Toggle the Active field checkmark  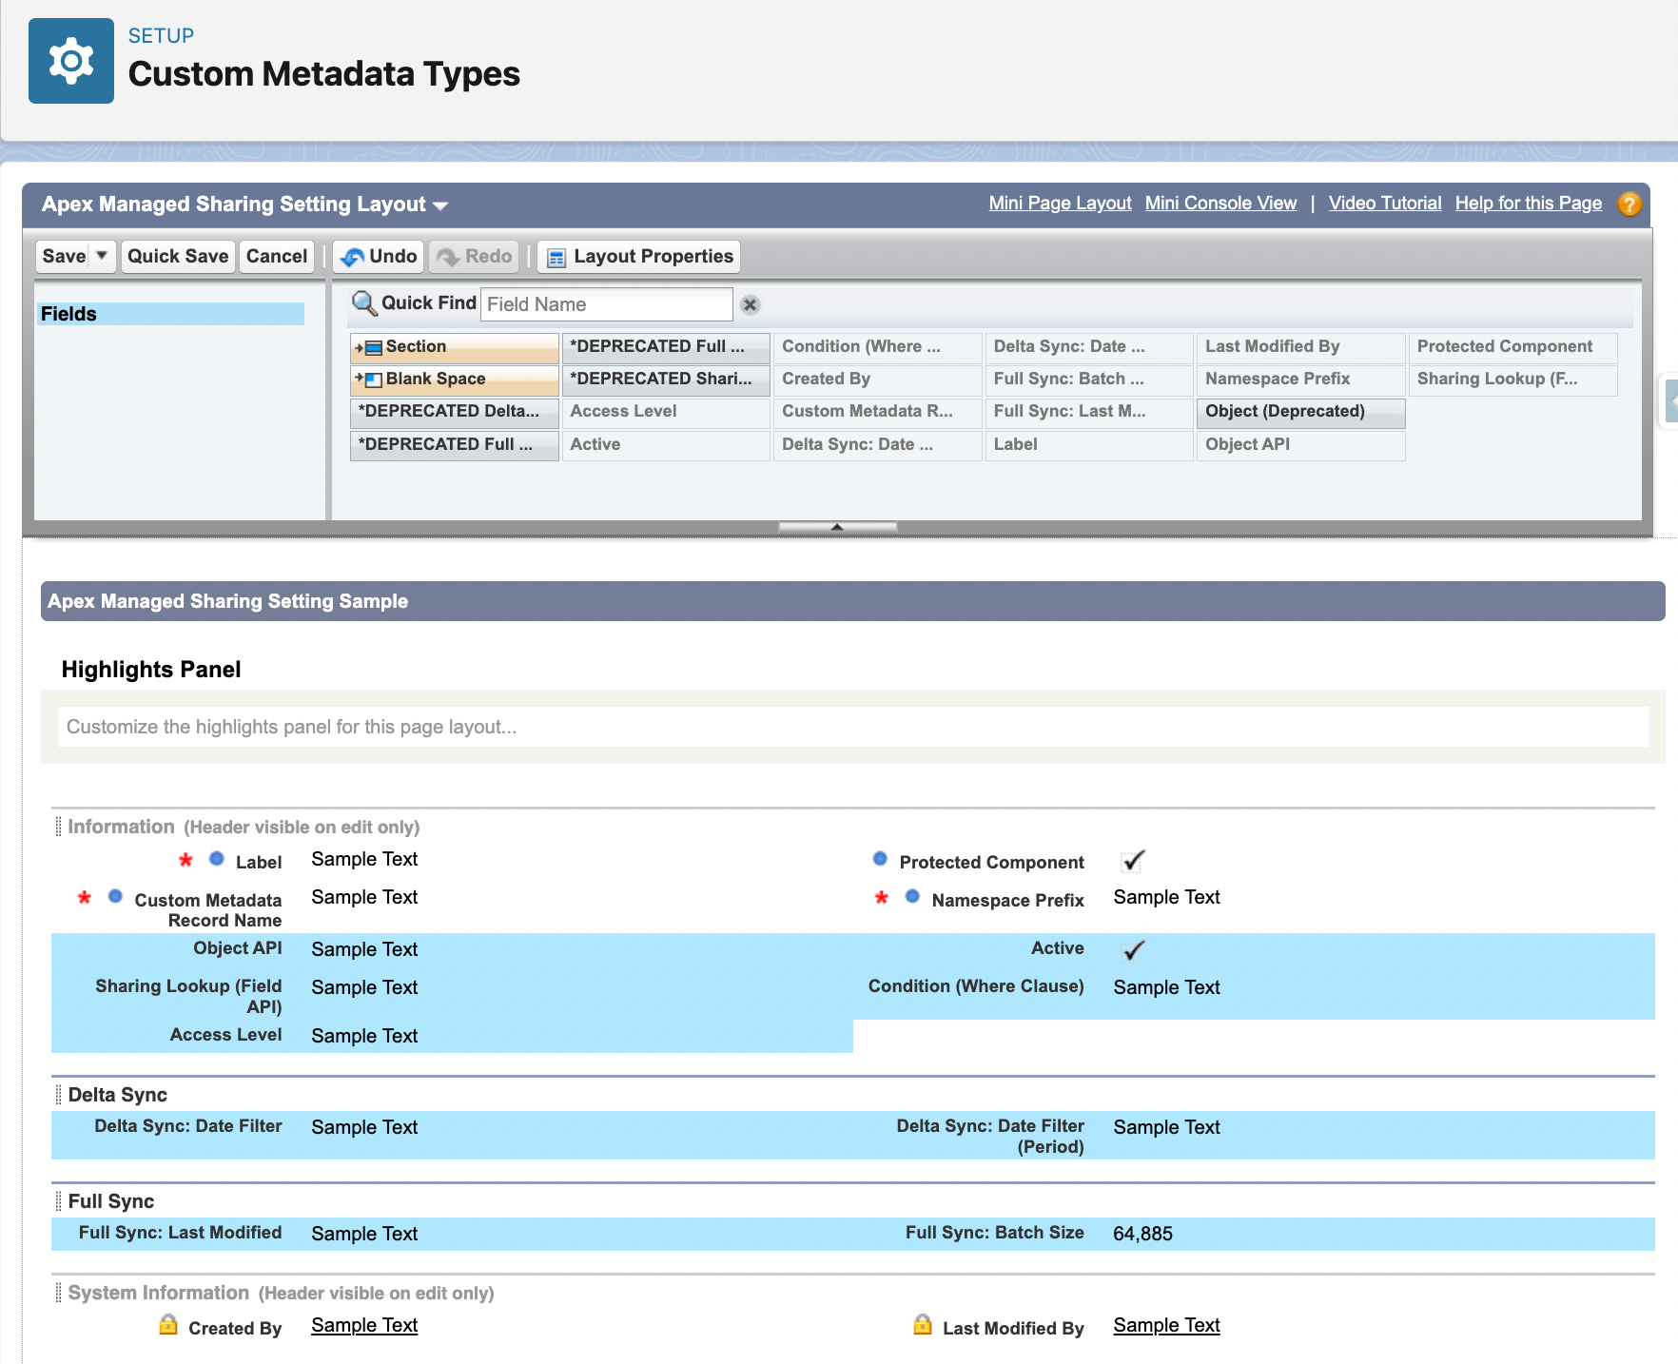(1133, 950)
